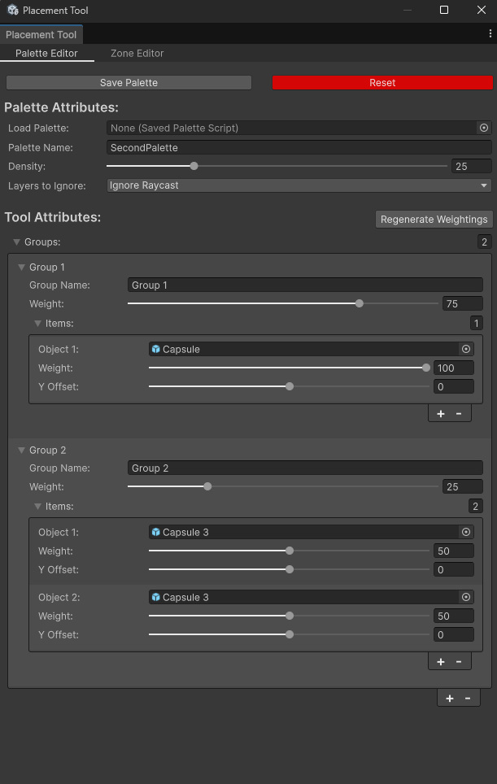Click the Save Palette button
497x784 pixels.
[x=129, y=82]
